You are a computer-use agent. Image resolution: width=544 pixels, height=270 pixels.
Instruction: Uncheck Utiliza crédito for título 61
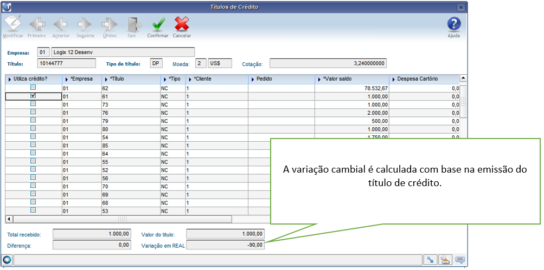pos(33,95)
